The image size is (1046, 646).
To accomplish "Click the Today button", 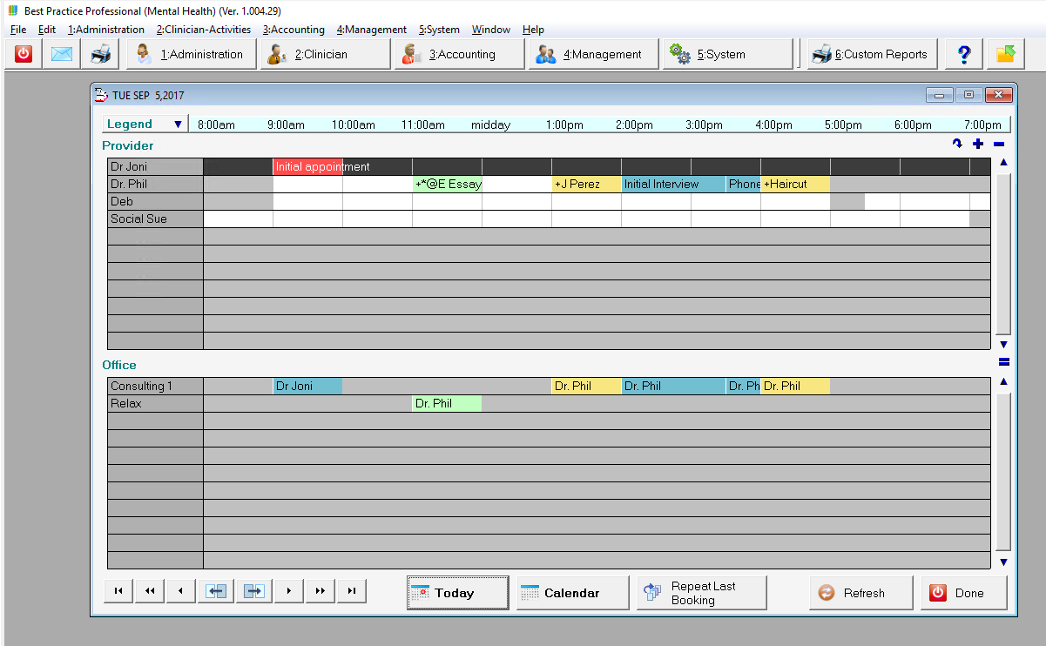I will pyautogui.click(x=458, y=593).
